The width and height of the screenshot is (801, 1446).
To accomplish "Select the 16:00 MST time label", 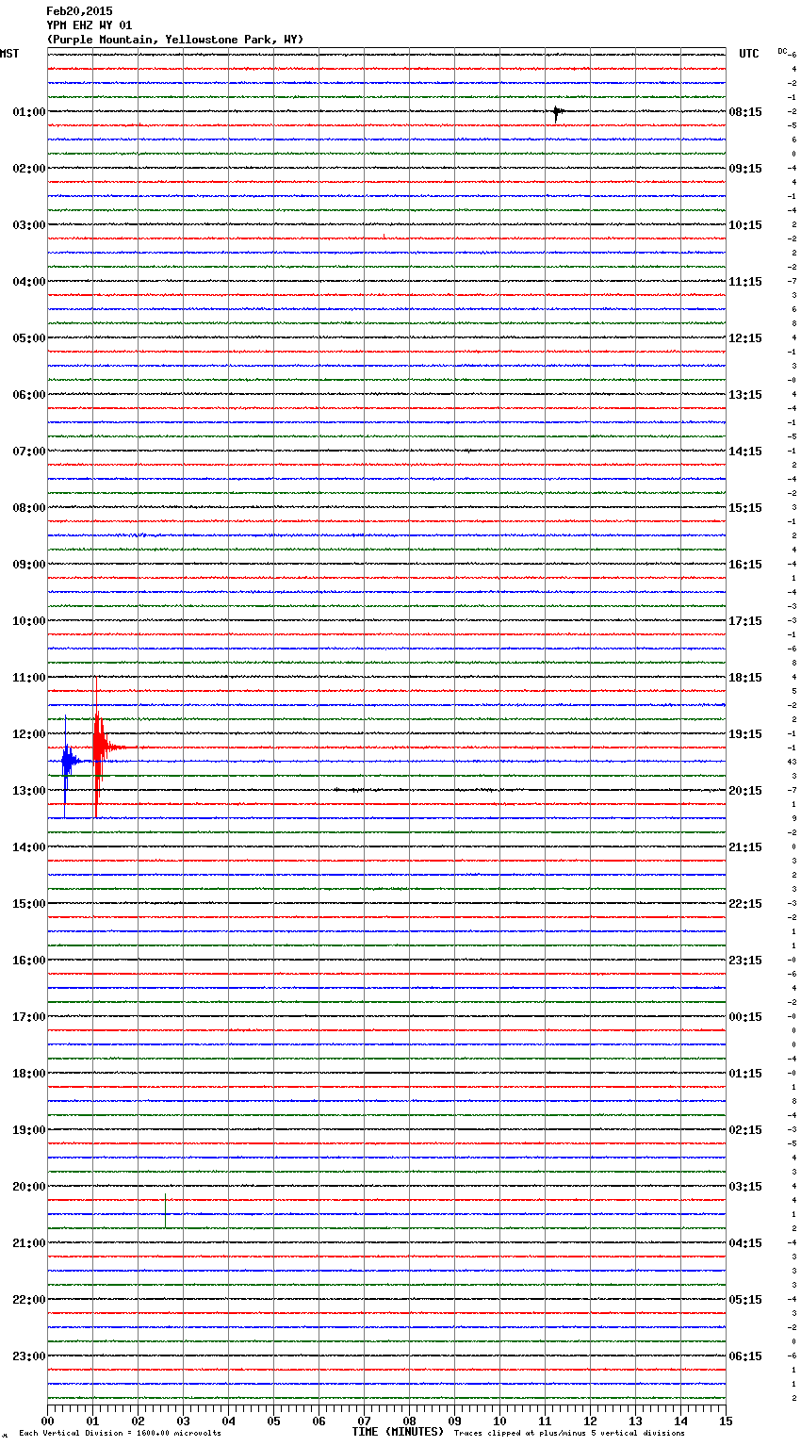I will coord(29,961).
